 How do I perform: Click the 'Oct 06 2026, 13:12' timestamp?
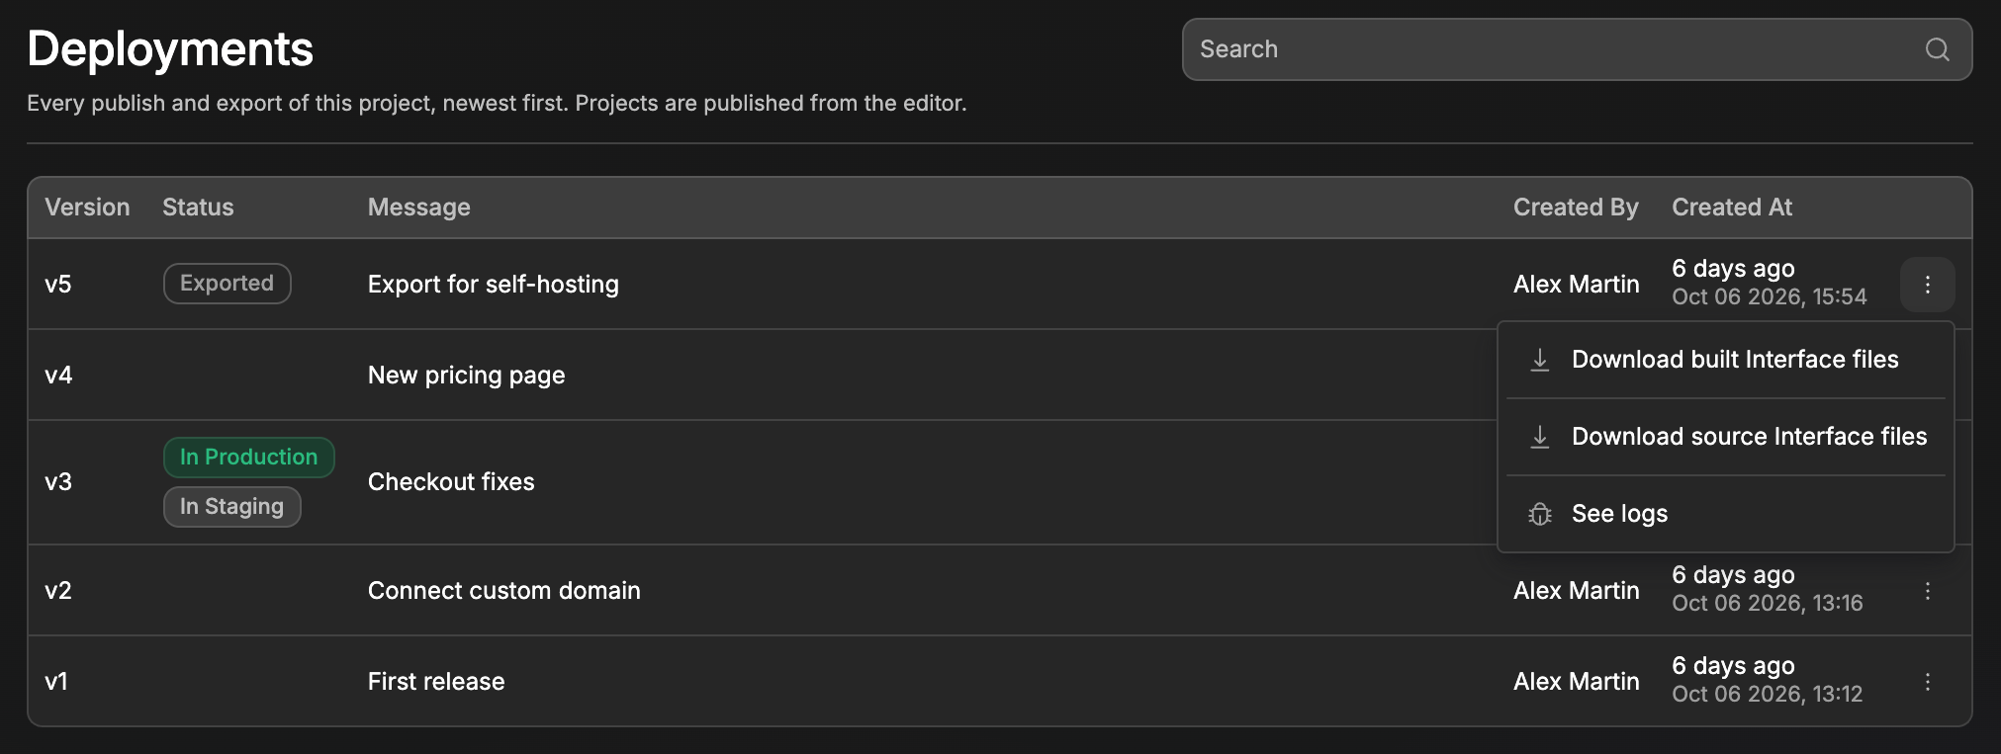click(1768, 695)
